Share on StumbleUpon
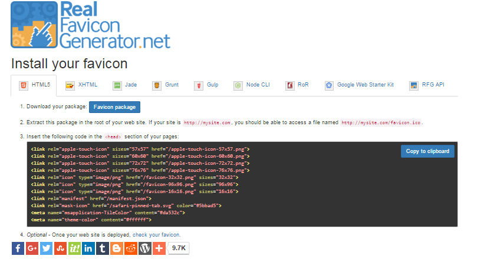The image size is (484, 269). click(60, 248)
